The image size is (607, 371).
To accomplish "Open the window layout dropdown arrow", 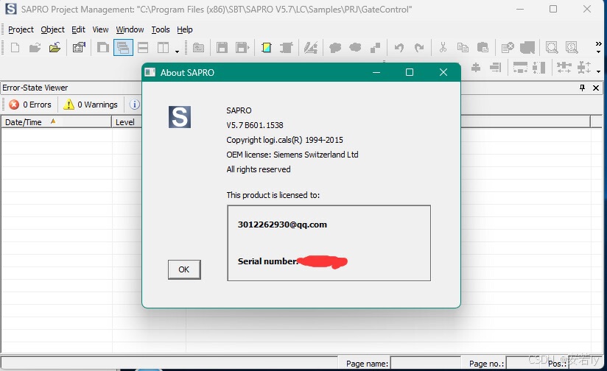I will tap(177, 51).
